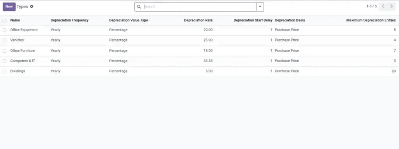Open the Buildings record
The height and width of the screenshot is (149, 399).
point(18,71)
